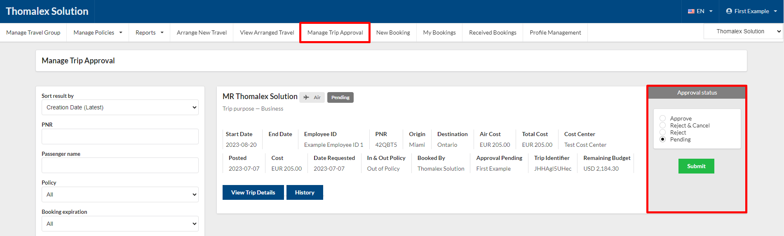
Task: Open the Thomalex Solution company selector
Action: click(743, 31)
